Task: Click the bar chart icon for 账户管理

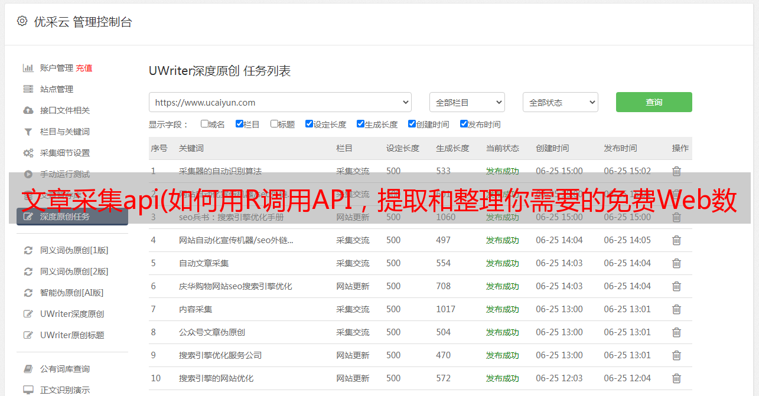Action: (28, 68)
